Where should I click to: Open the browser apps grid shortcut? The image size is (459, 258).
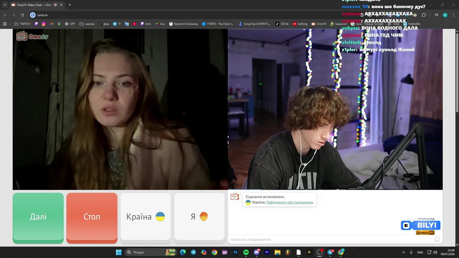[5, 24]
